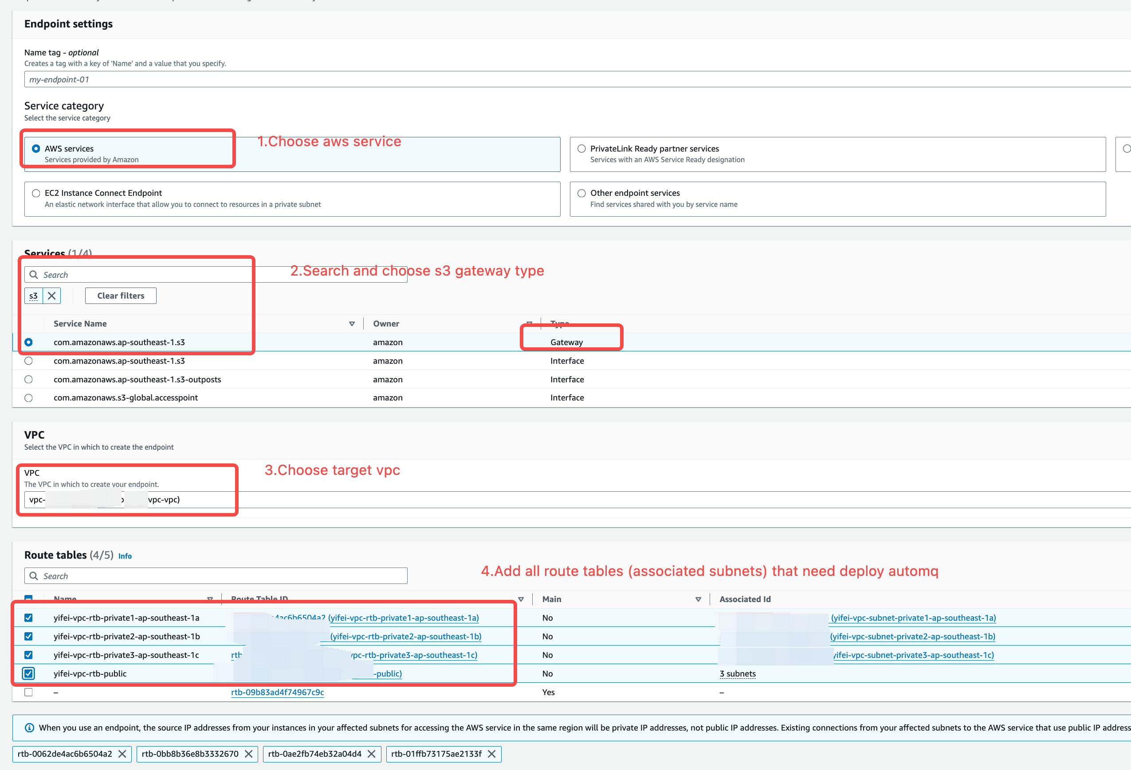Remove rtb-0062de4ac6b6504a2 token with X icon
1131x770 pixels.
point(122,754)
